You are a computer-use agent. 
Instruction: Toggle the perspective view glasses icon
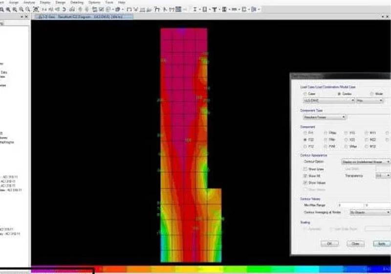tap(72, 9)
